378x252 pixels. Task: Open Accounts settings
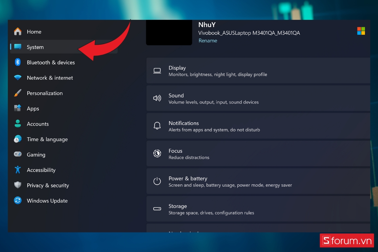tap(64, 124)
